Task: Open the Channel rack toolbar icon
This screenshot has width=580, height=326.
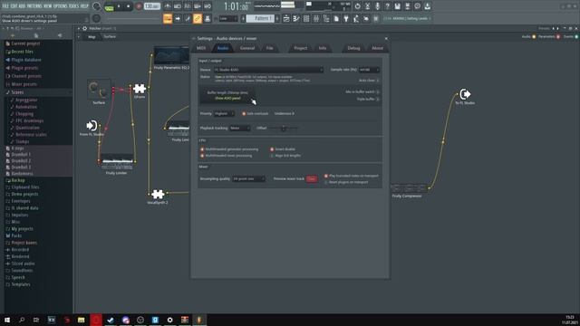Action: (x=306, y=18)
